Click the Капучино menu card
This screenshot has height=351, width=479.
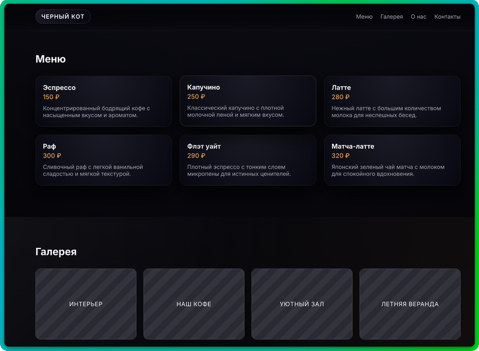click(x=248, y=101)
